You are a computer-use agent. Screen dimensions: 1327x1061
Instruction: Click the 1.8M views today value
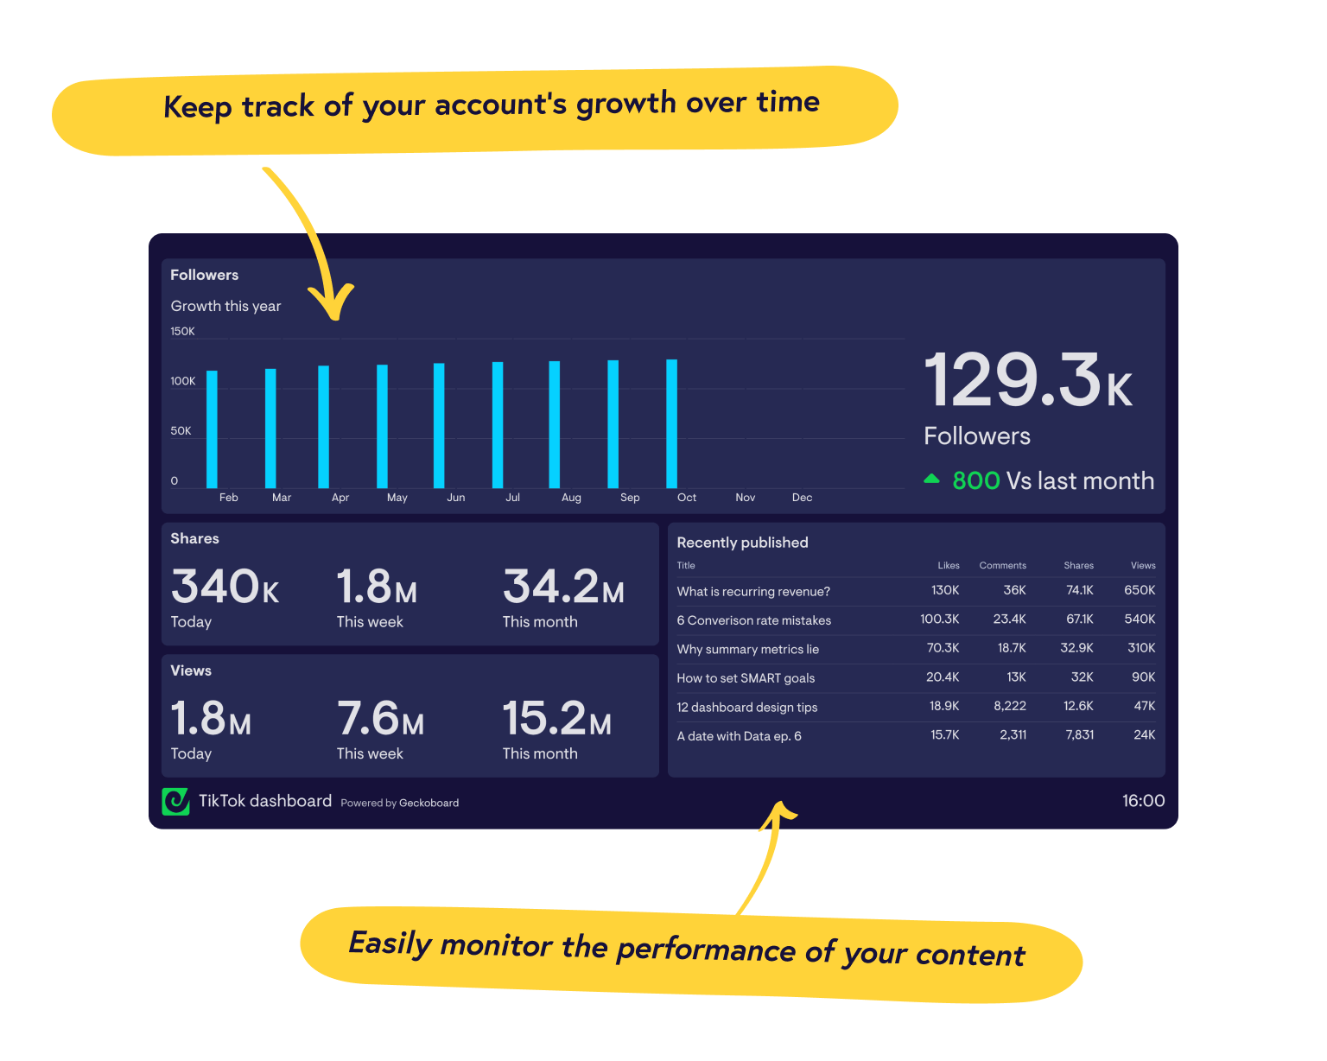pyautogui.click(x=211, y=718)
